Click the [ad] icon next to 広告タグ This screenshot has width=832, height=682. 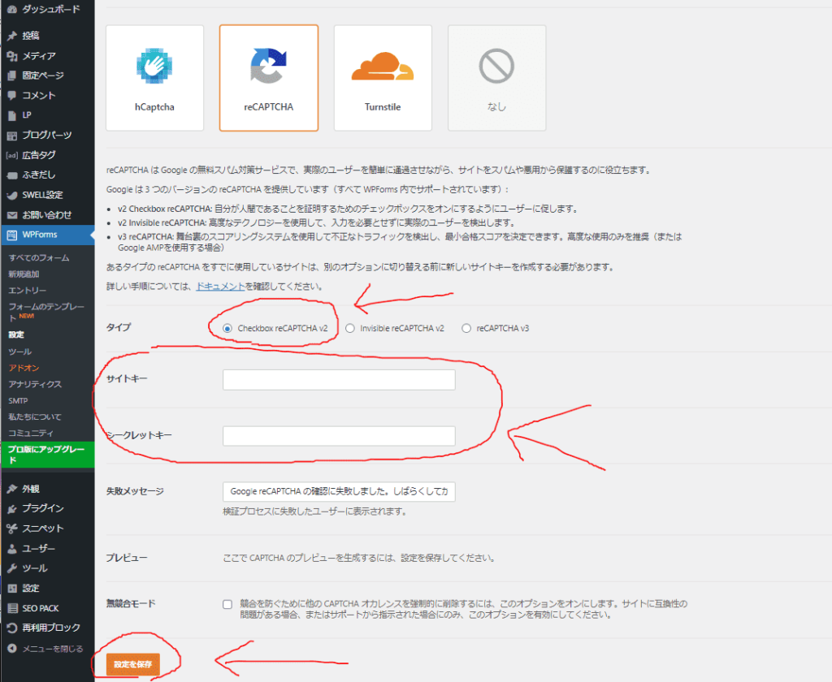(11, 155)
